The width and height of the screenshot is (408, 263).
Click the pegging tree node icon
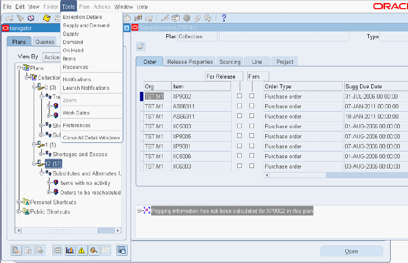pyautogui.click(x=147, y=210)
